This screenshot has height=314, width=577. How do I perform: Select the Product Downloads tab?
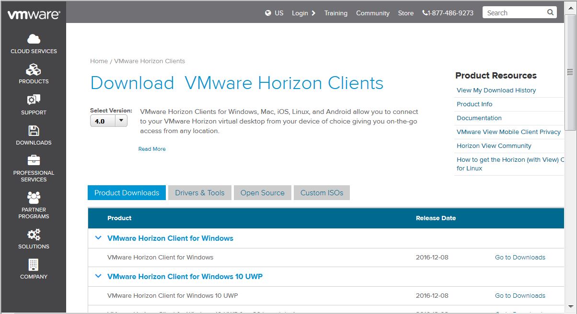point(127,193)
